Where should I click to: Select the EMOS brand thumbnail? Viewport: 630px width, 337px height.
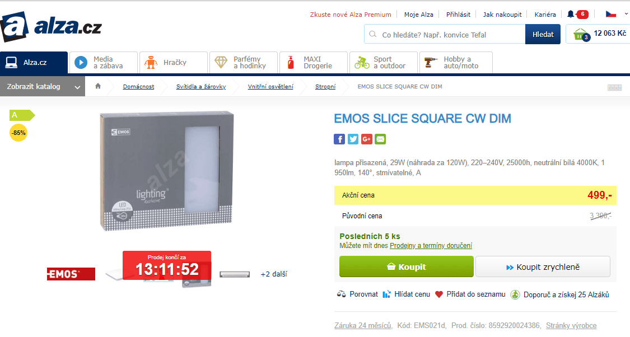pos(71,274)
